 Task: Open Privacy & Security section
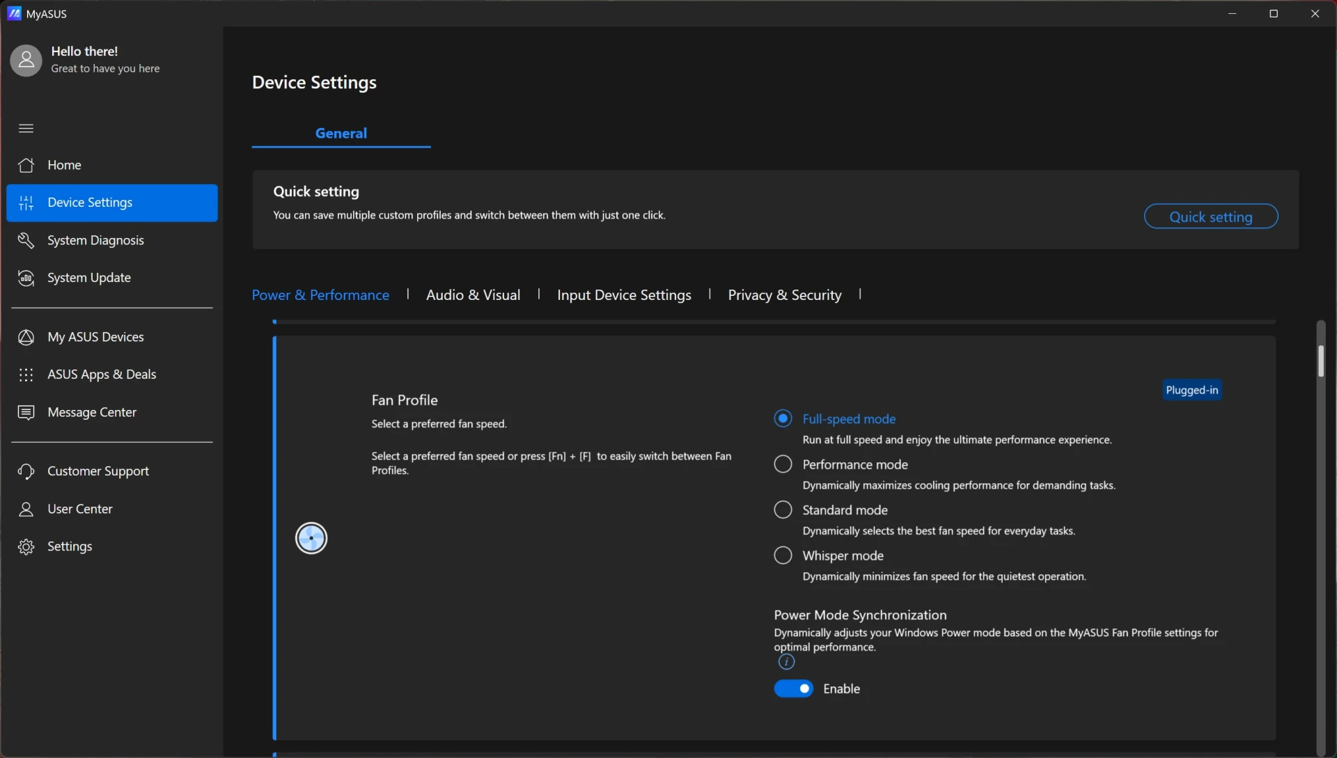click(785, 295)
